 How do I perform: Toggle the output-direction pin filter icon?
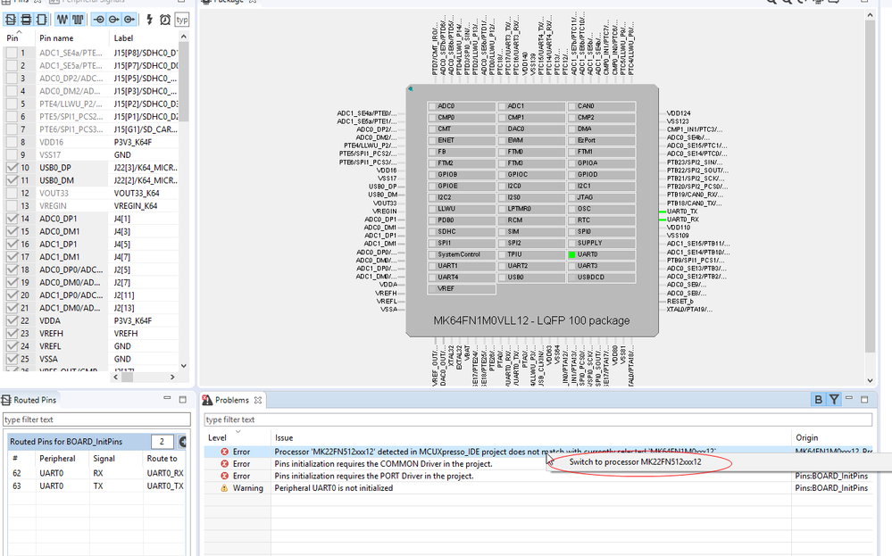coord(113,20)
